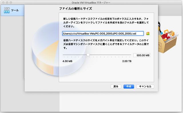Click the 2.00 TB maximum size label
This screenshot has width=183, height=113.
127,61
